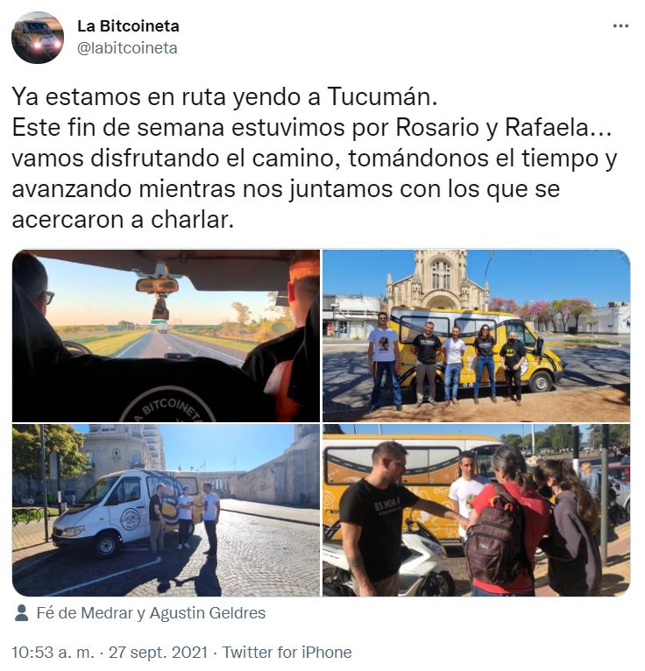Open the white van monument photo
The height and width of the screenshot is (671, 645).
[x=166, y=510]
